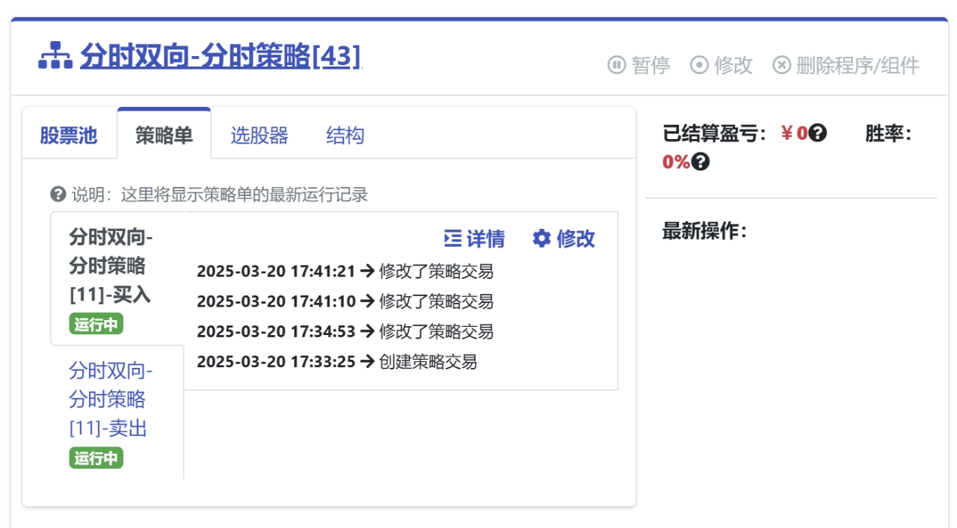The width and height of the screenshot is (957, 528).
Task: Click the help icon next to ¥0 已结算盈亏
Action: click(x=818, y=134)
